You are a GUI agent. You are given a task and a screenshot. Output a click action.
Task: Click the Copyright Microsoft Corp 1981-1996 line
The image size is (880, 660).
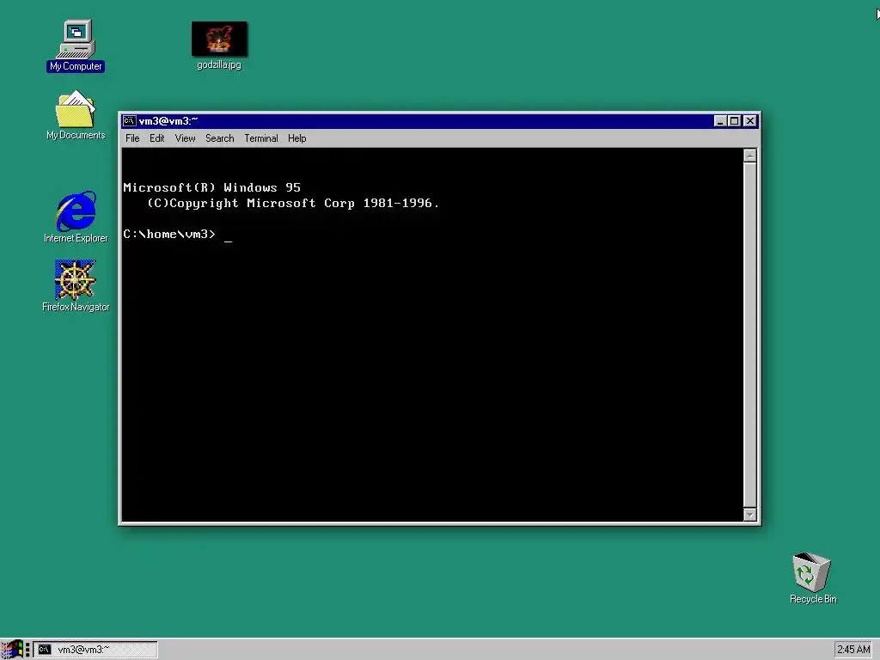click(x=293, y=203)
